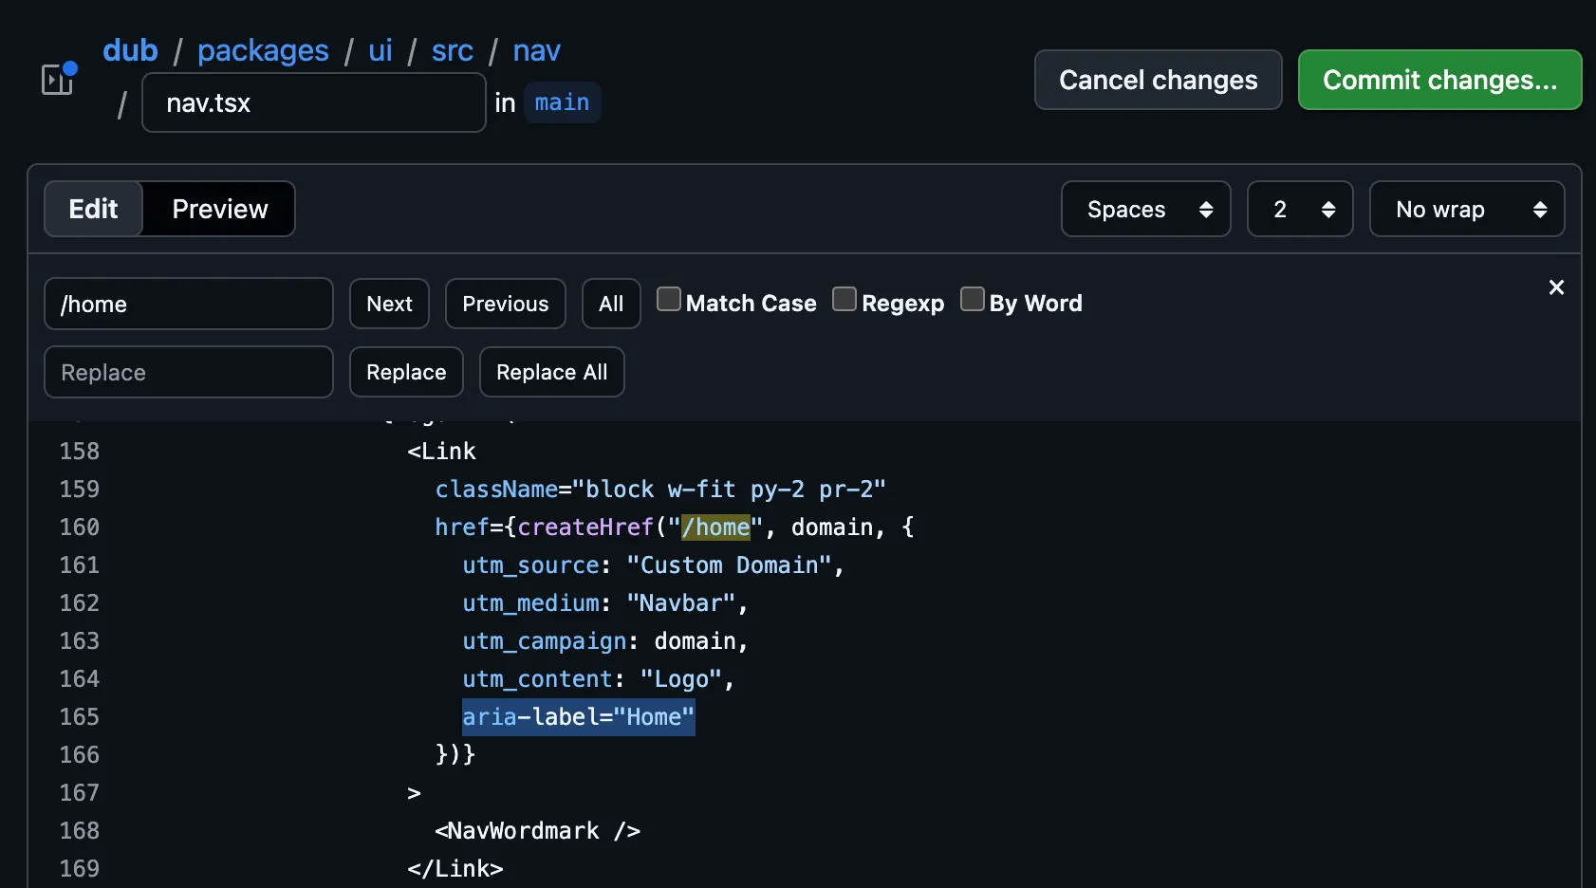The image size is (1596, 888).
Task: Find the Next search match
Action: point(389,304)
